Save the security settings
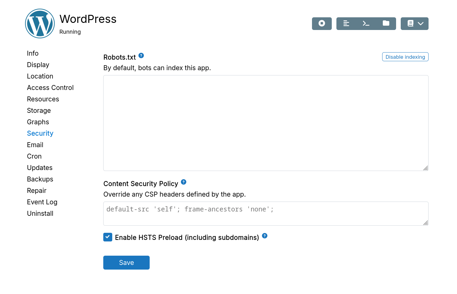Image resolution: width=457 pixels, height=294 pixels. [x=126, y=262]
